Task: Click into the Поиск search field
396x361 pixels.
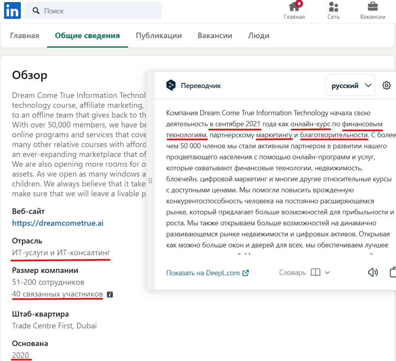Action: coord(93,11)
